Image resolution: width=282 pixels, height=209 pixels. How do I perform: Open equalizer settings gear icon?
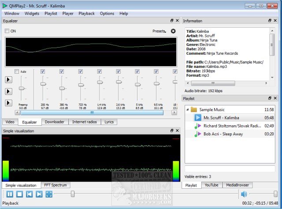coord(173,31)
